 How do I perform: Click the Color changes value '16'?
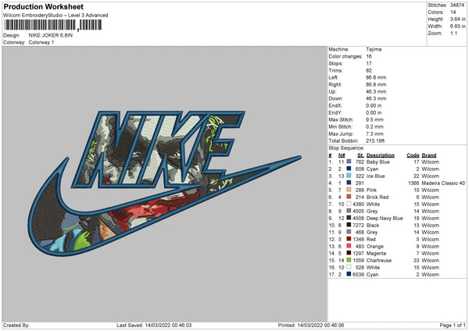[x=369, y=56]
